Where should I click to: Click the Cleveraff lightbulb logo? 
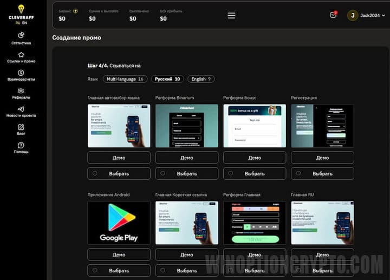tap(21, 9)
